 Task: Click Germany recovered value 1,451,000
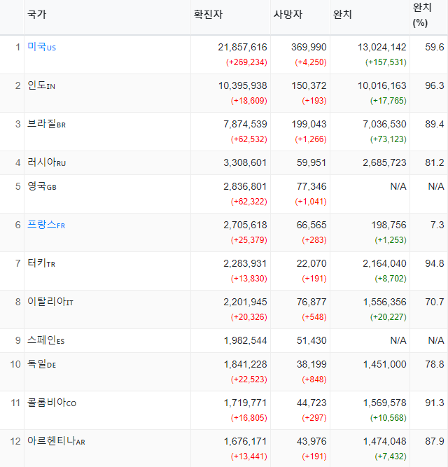click(x=384, y=364)
